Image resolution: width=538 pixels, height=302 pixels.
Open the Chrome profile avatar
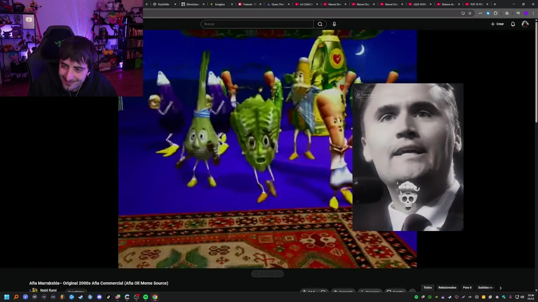pos(525,13)
